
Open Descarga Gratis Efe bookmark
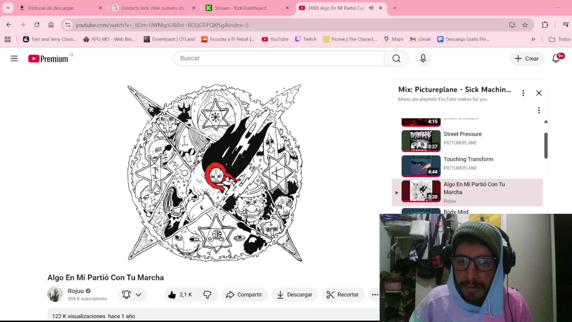[x=463, y=39]
